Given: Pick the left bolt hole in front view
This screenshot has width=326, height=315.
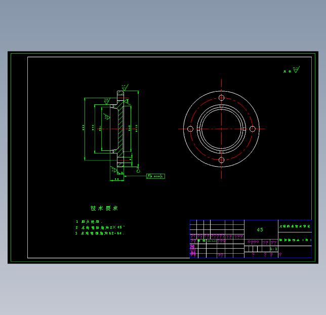Looking at the screenshot, I should [190, 129].
